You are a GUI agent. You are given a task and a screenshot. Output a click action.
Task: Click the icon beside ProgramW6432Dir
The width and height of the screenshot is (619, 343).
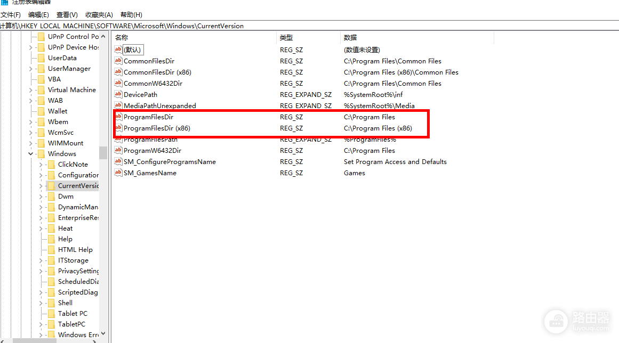pos(118,150)
